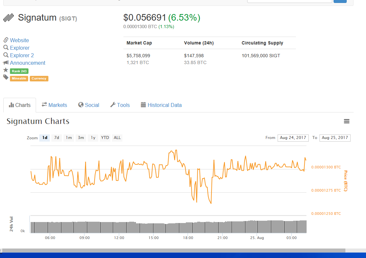The height and width of the screenshot is (258, 366).
Task: Open the Social tab
Action: 89,105
